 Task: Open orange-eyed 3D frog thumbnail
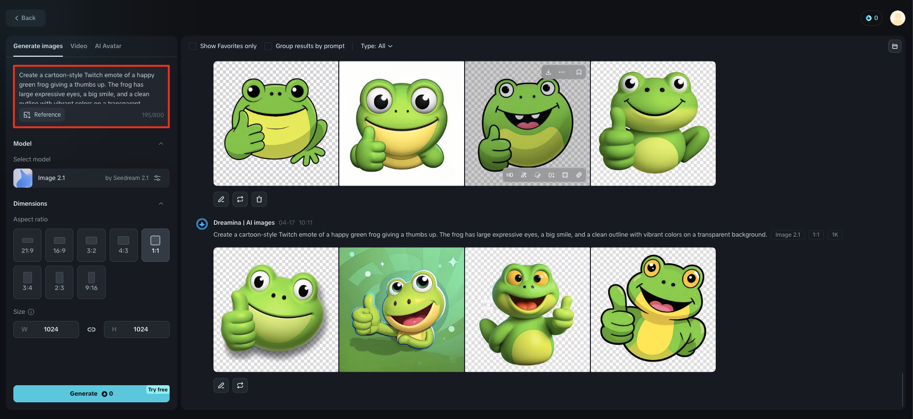528,309
